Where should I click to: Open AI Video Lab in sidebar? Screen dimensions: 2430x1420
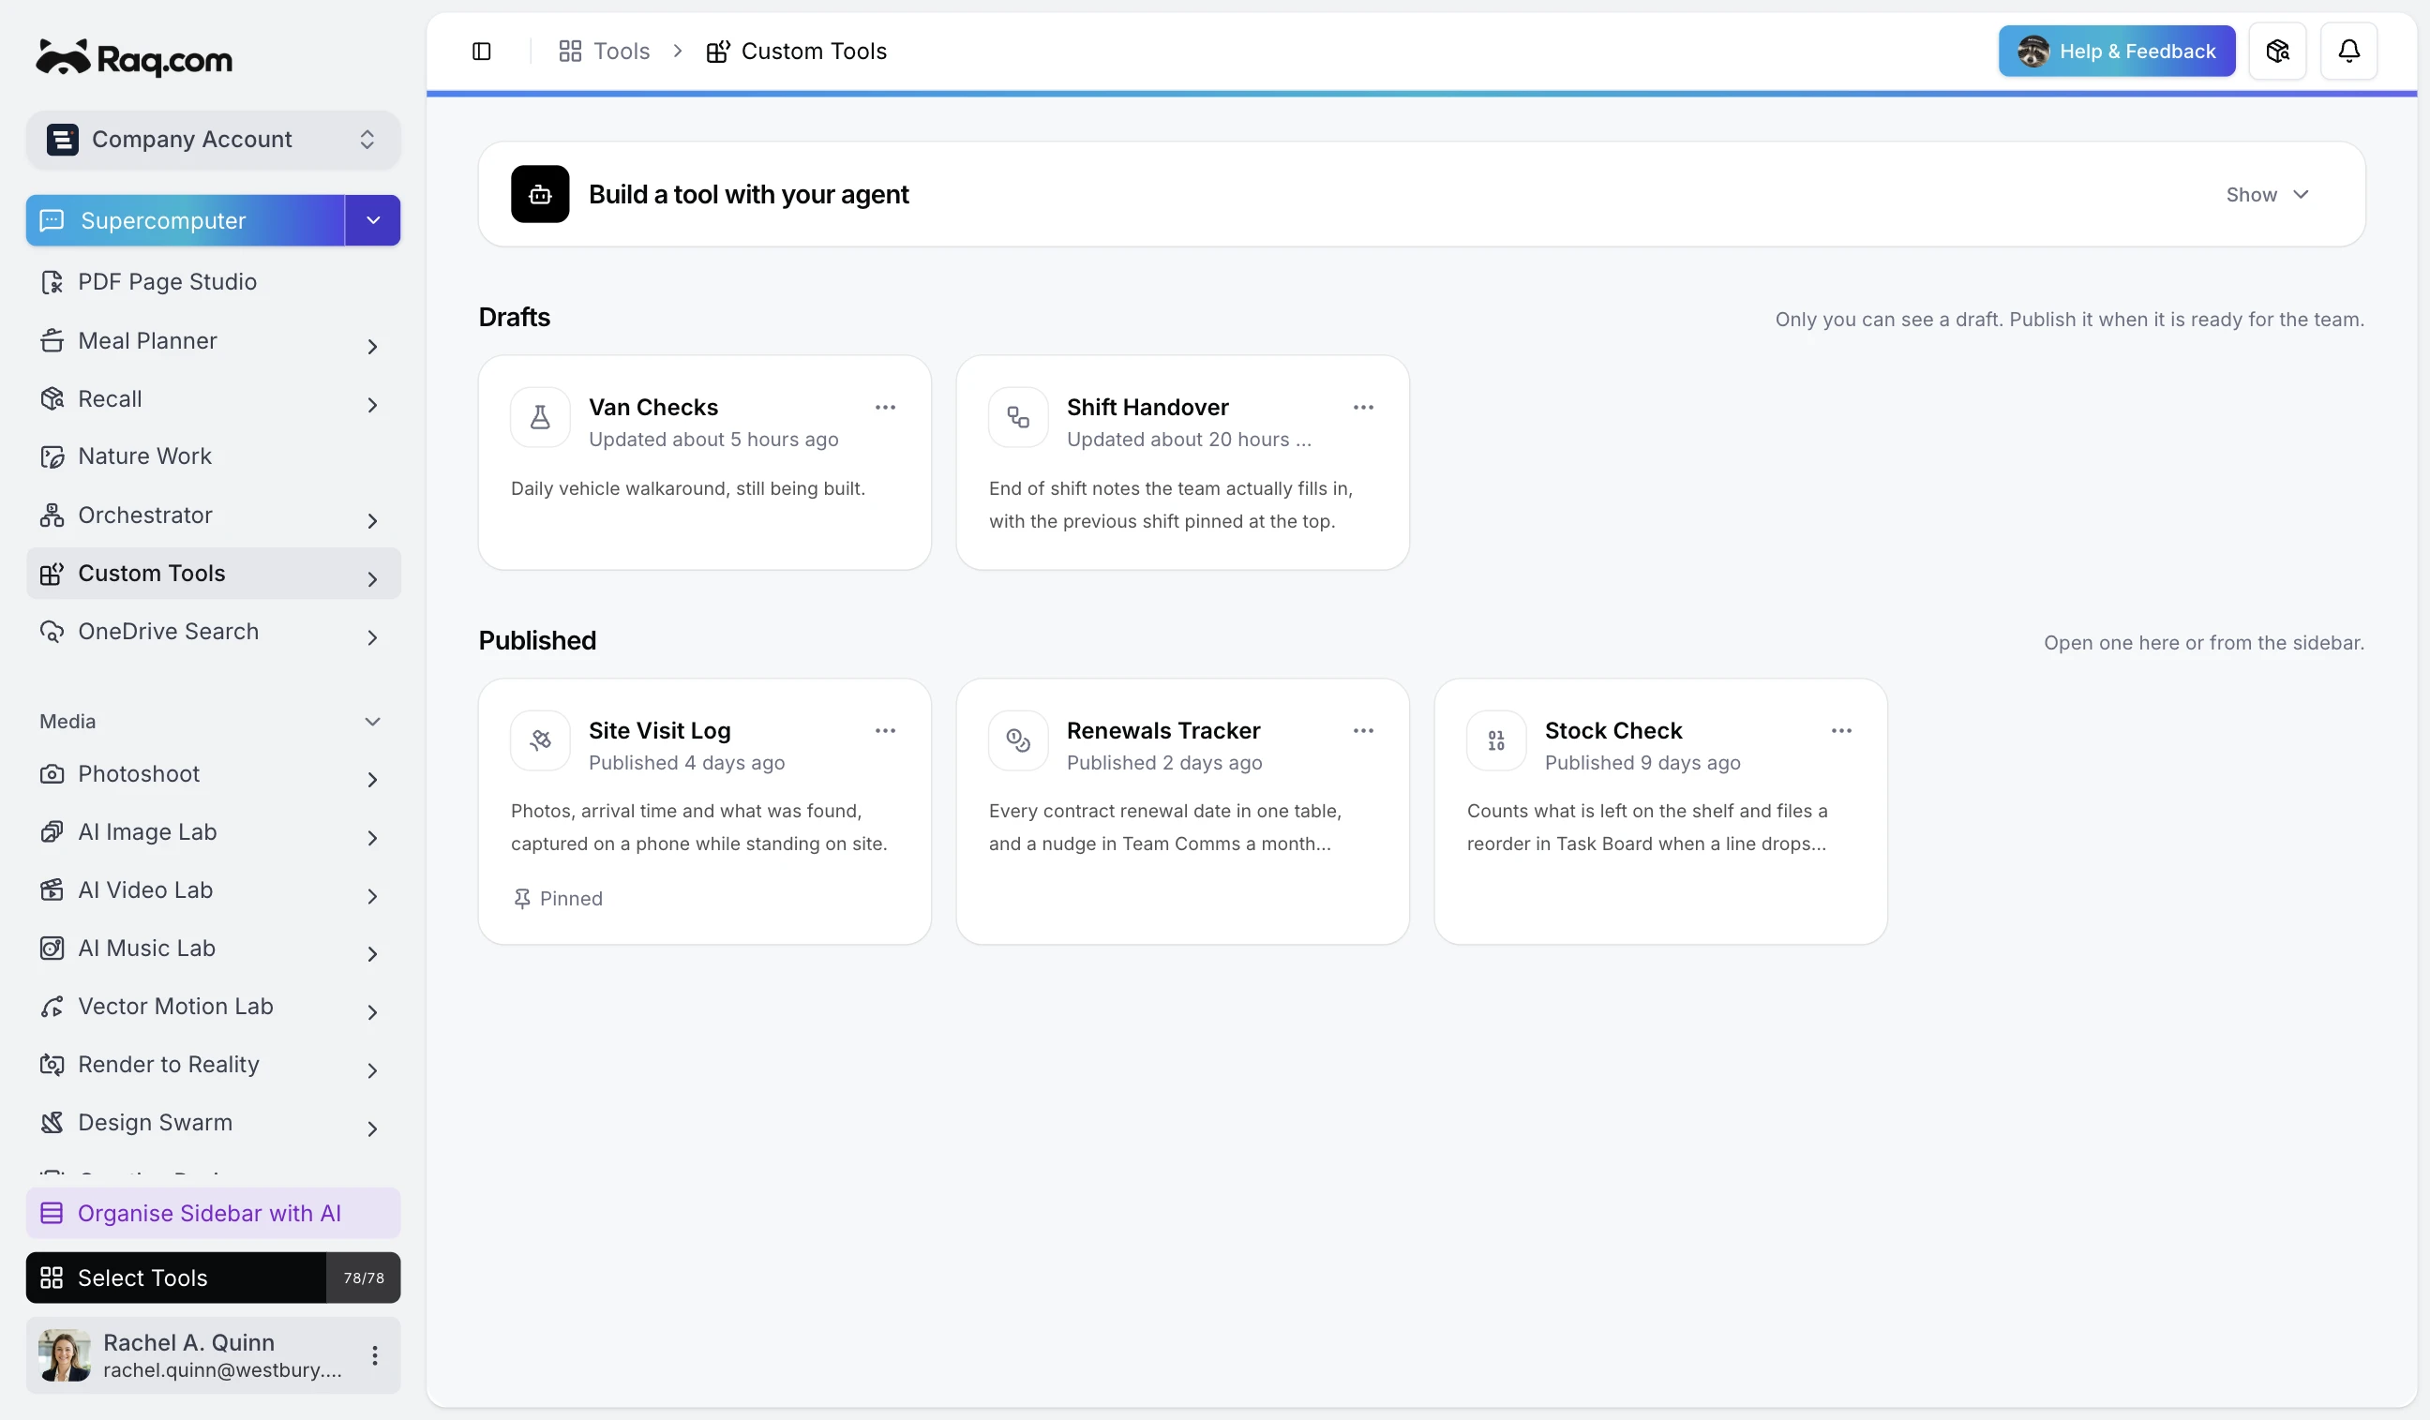[x=213, y=889]
